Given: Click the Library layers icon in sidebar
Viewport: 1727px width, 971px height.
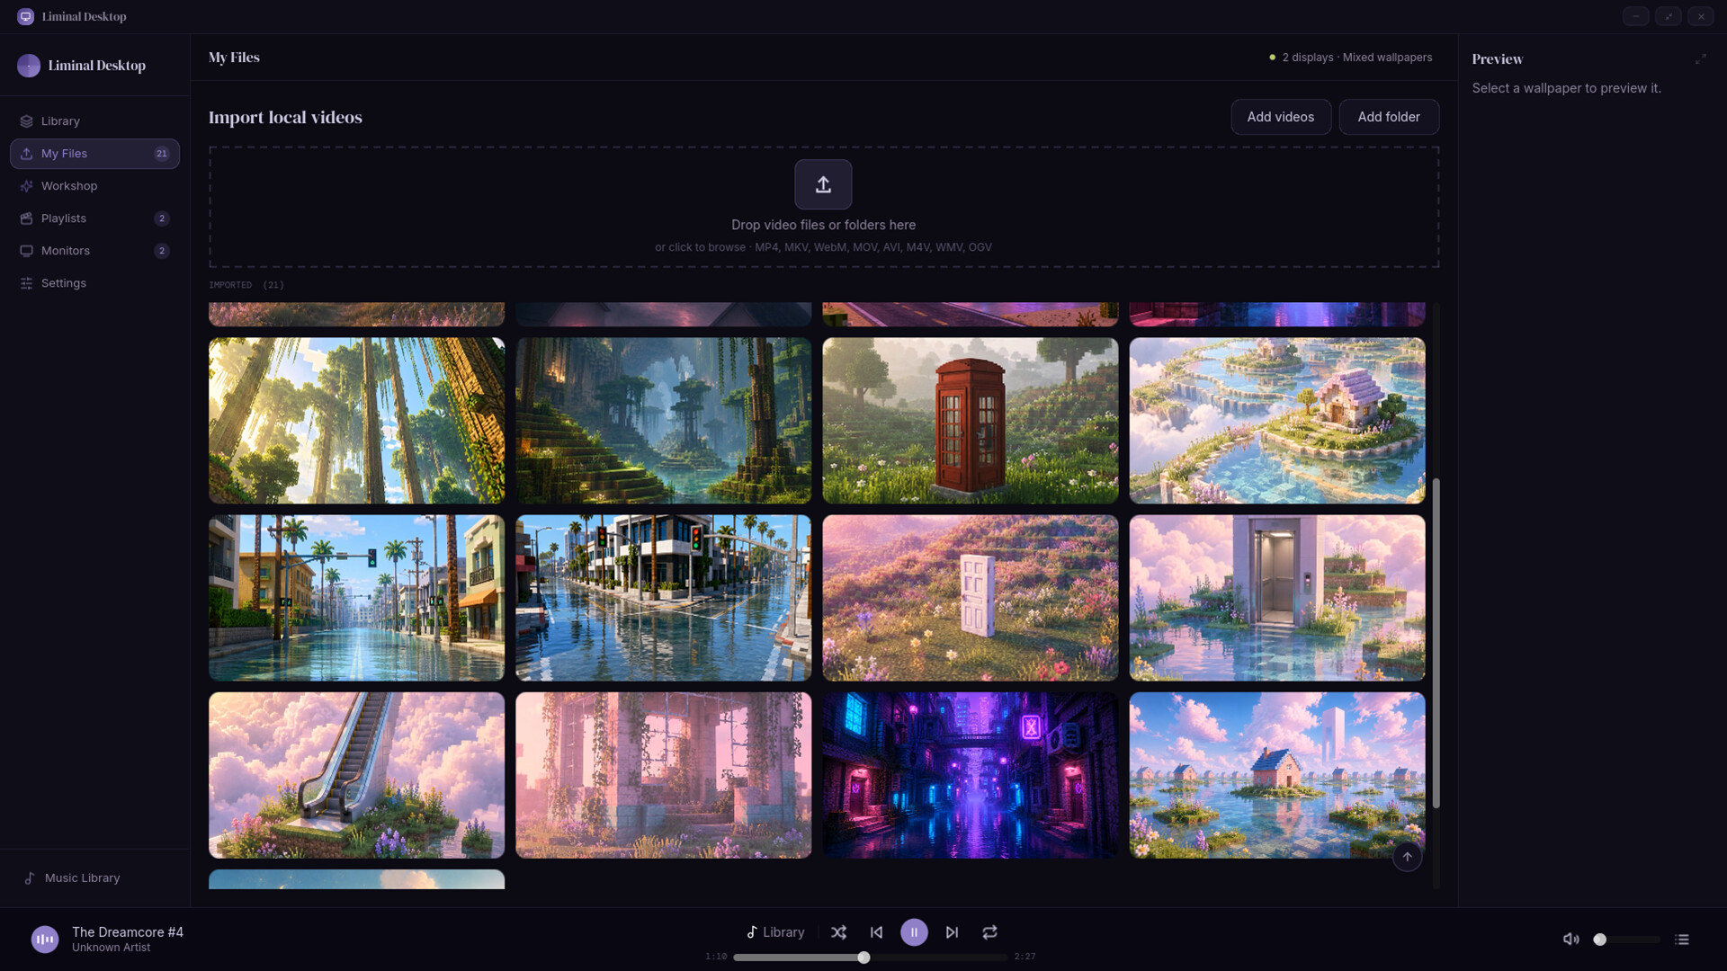Looking at the screenshot, I should (x=26, y=121).
